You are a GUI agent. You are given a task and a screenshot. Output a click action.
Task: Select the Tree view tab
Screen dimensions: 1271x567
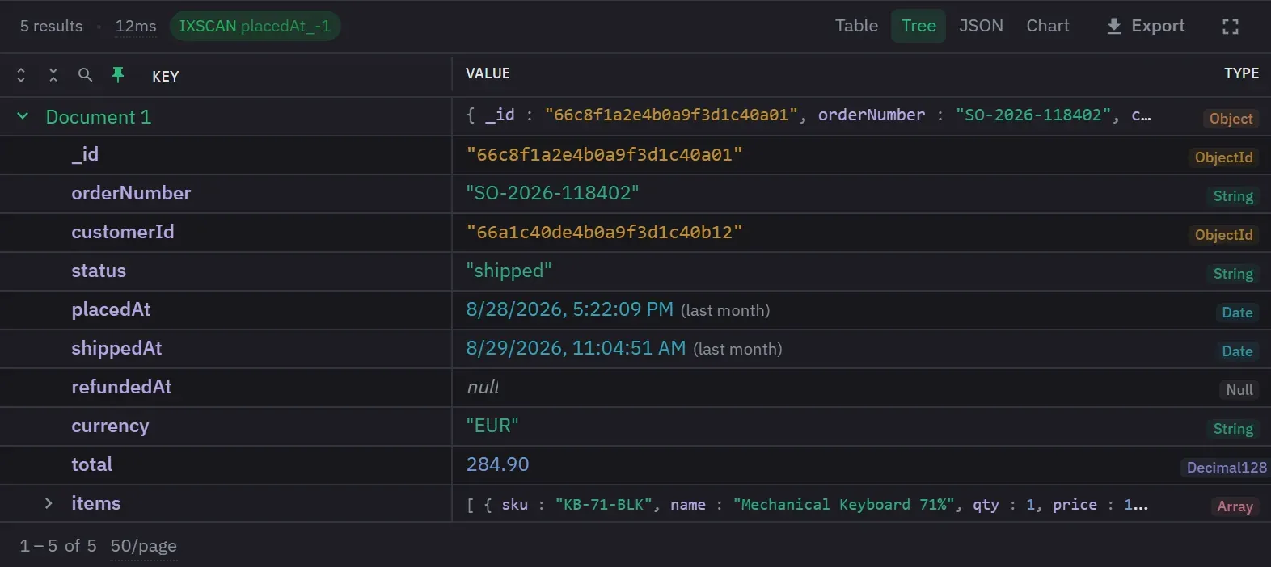pyautogui.click(x=918, y=26)
